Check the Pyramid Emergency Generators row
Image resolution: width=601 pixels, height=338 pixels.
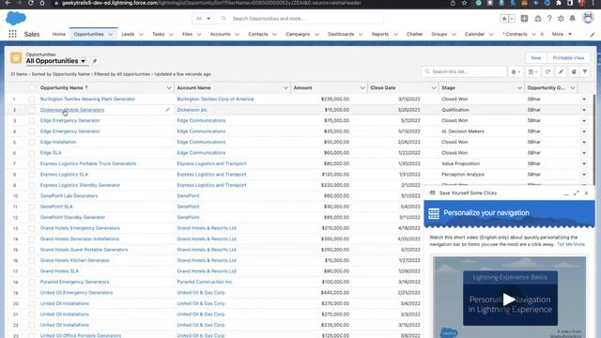click(x=32, y=282)
